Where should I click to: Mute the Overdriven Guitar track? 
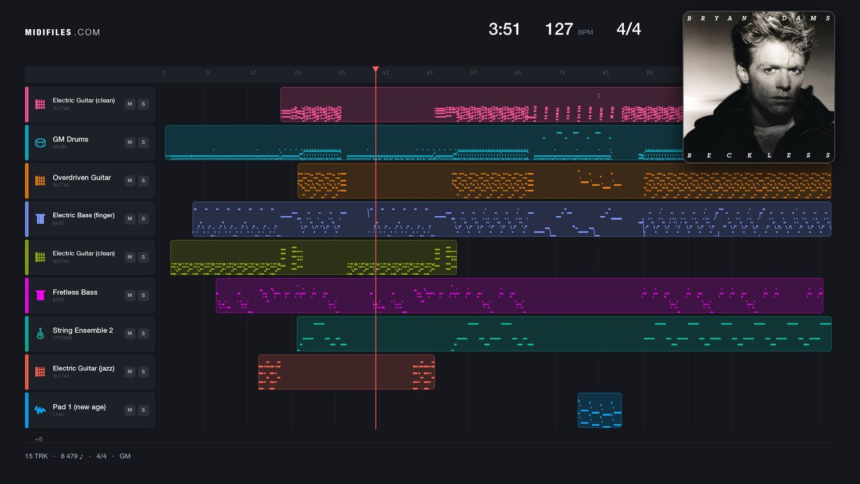click(130, 181)
